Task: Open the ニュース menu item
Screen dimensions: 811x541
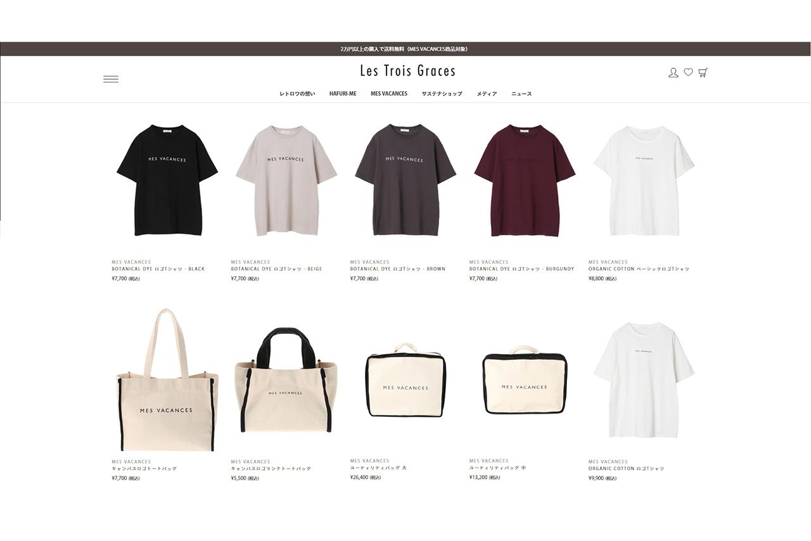Action: pos(521,94)
